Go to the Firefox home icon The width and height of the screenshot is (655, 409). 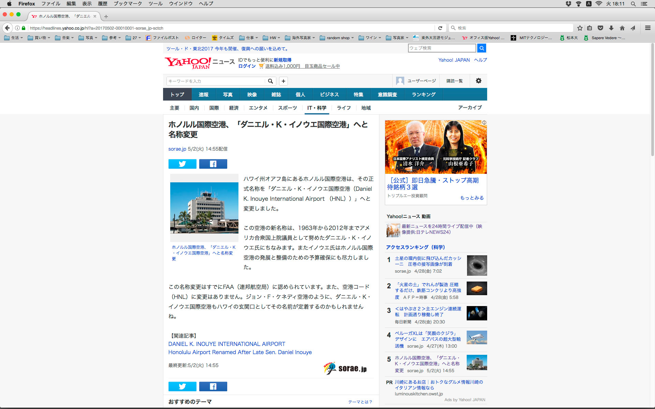pos(622,28)
